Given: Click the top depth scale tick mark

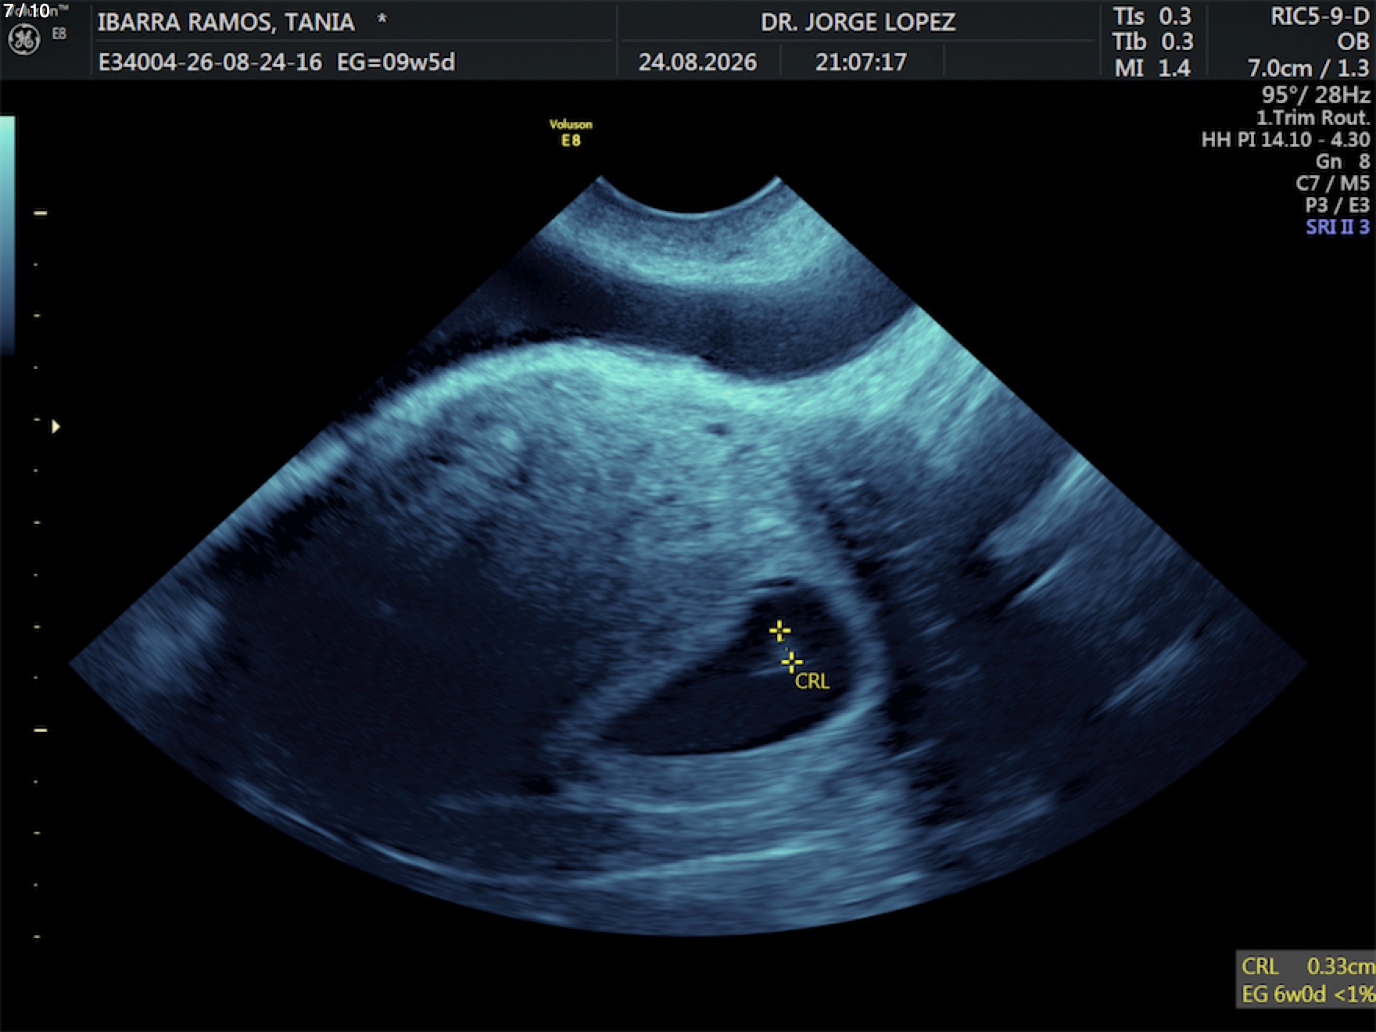Looking at the screenshot, I should (40, 213).
